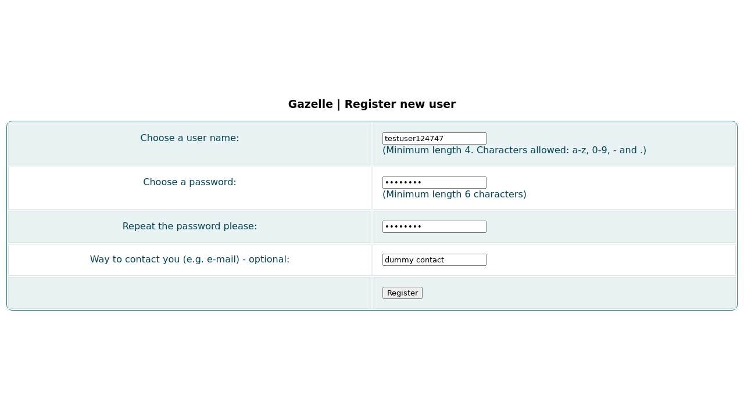Click the user name input field
The width and height of the screenshot is (744, 418).
point(434,138)
